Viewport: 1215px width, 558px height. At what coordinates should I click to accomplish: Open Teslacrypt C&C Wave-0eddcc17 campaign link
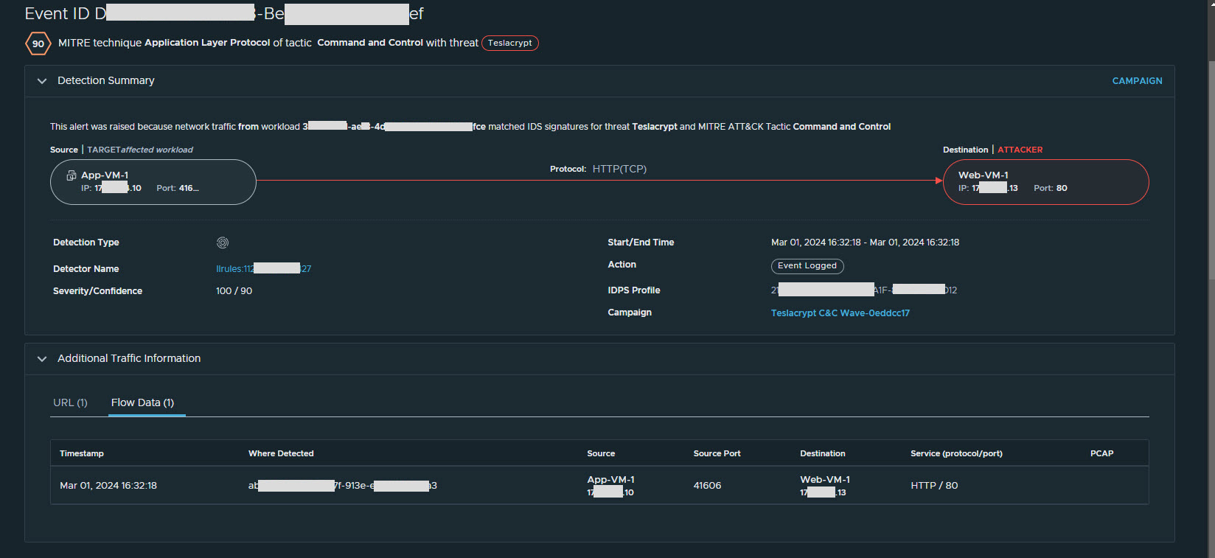point(840,313)
